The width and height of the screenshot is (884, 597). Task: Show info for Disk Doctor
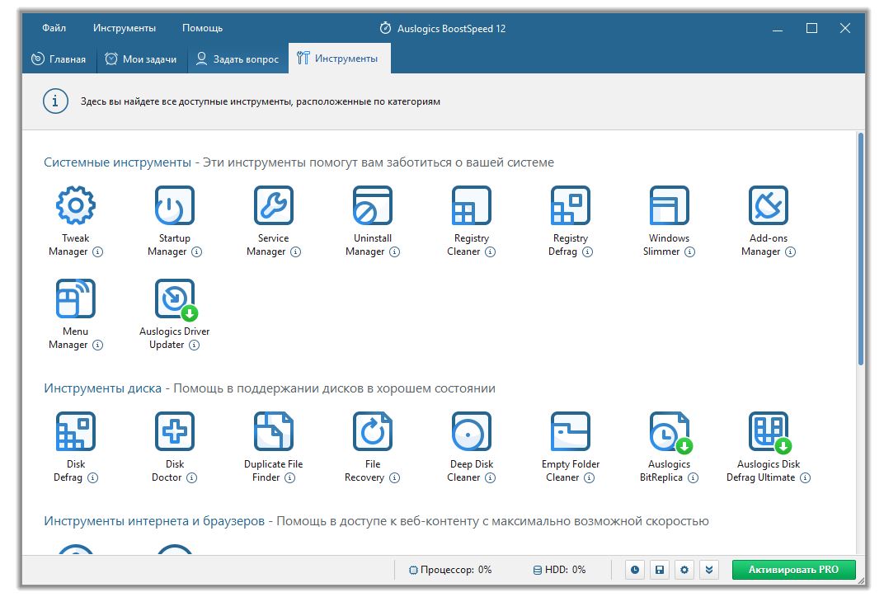coord(191,478)
